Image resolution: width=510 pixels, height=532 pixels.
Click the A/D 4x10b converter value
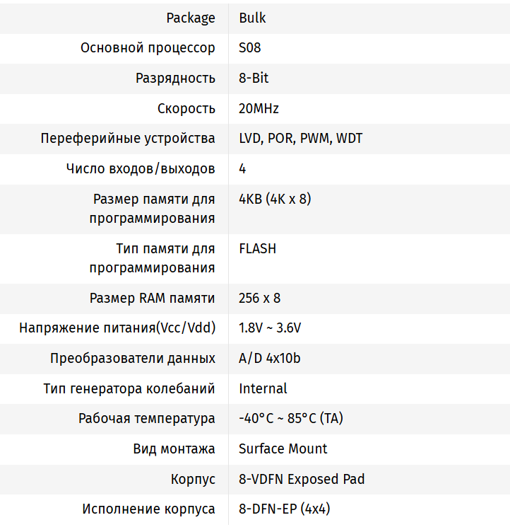pos(270,359)
